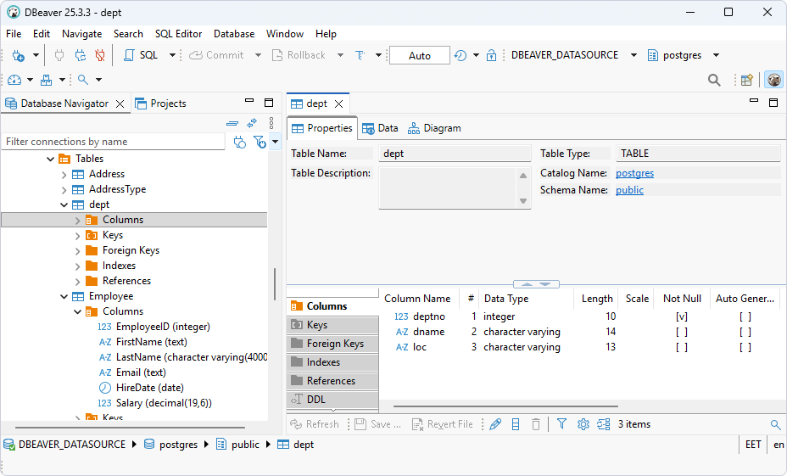787x476 pixels.
Task: Click the navigator vertical scrollbar thumb
Action: 275,283
